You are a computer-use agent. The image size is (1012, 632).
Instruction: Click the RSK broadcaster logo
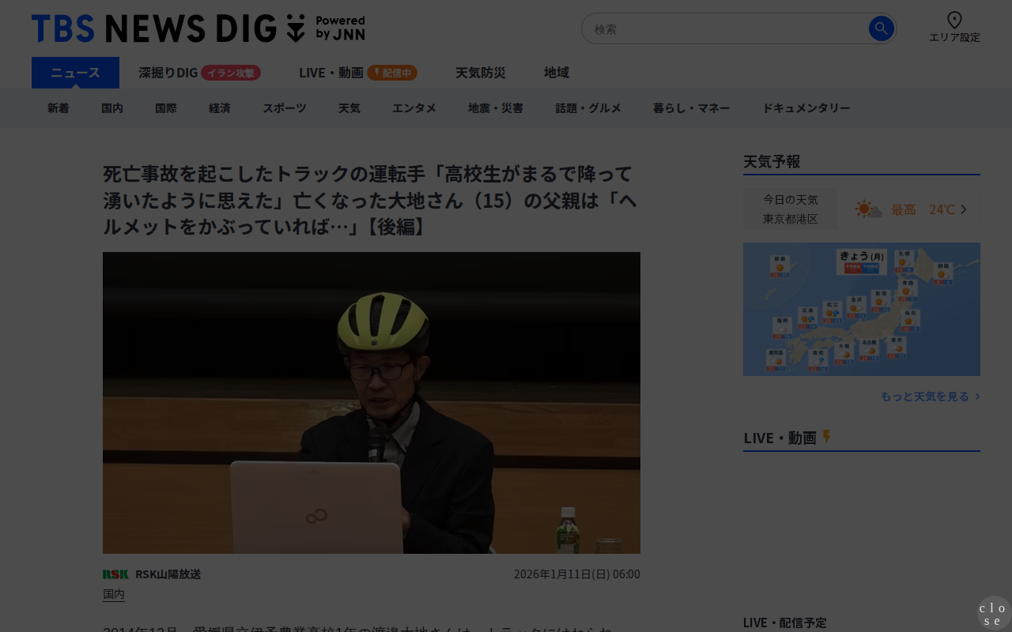(x=115, y=574)
